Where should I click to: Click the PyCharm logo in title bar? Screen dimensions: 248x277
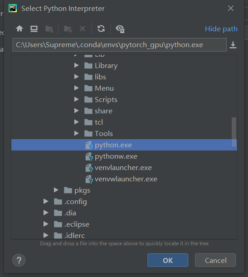(x=13, y=8)
